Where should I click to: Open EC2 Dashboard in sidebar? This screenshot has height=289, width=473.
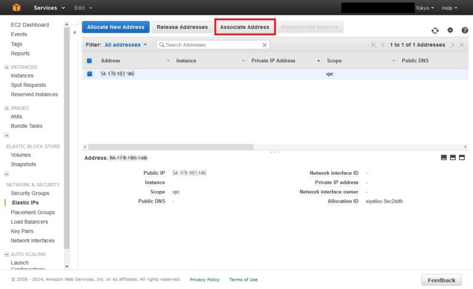point(30,25)
